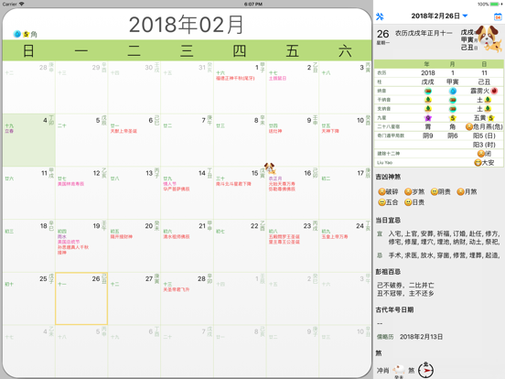This screenshot has height=379, width=505.
Task: Select February 4 立春 cell
Action: pyautogui.click(x=28, y=140)
